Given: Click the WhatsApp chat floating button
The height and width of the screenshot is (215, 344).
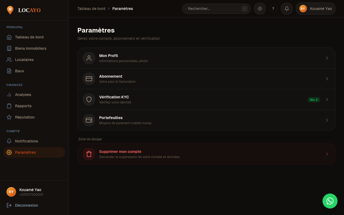Looking at the screenshot, I should [330, 201].
